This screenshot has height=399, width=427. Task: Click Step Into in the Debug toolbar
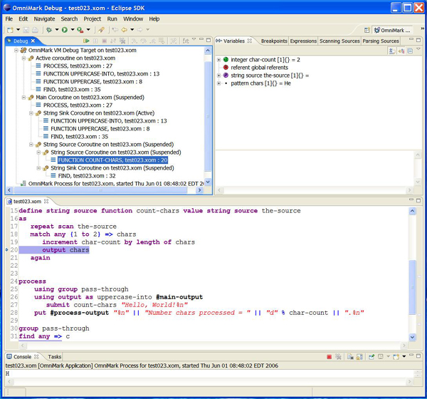tap(135, 41)
